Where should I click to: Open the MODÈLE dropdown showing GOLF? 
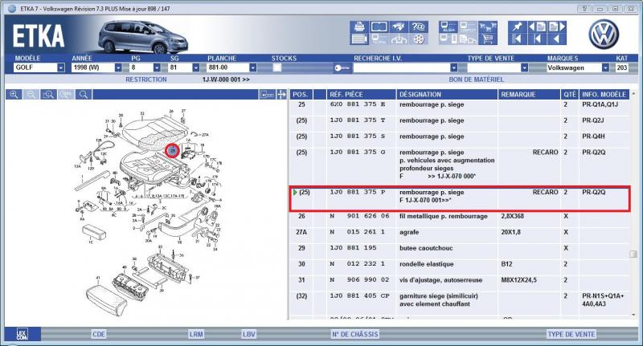click(x=61, y=67)
